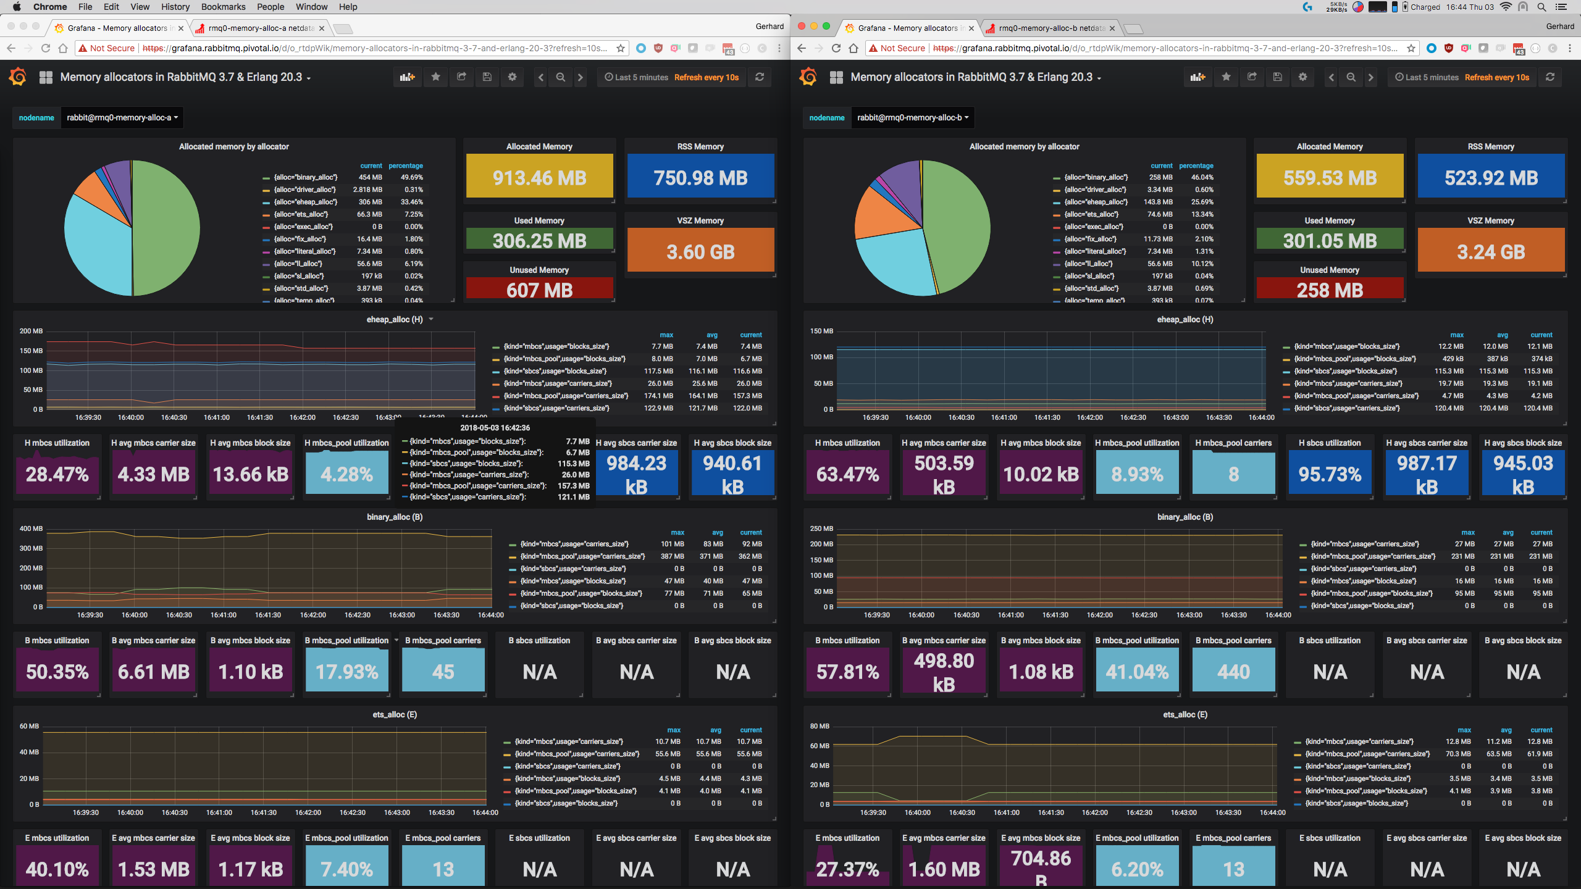Screen dimensions: 1581x889
Task: Click left window address bar URL
Action: point(374,48)
